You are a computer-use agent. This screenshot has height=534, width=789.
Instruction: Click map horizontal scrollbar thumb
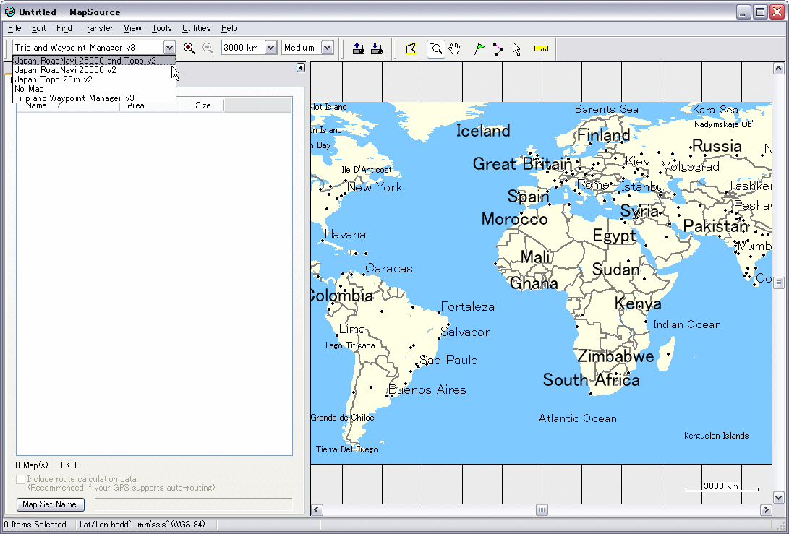pyautogui.click(x=542, y=510)
